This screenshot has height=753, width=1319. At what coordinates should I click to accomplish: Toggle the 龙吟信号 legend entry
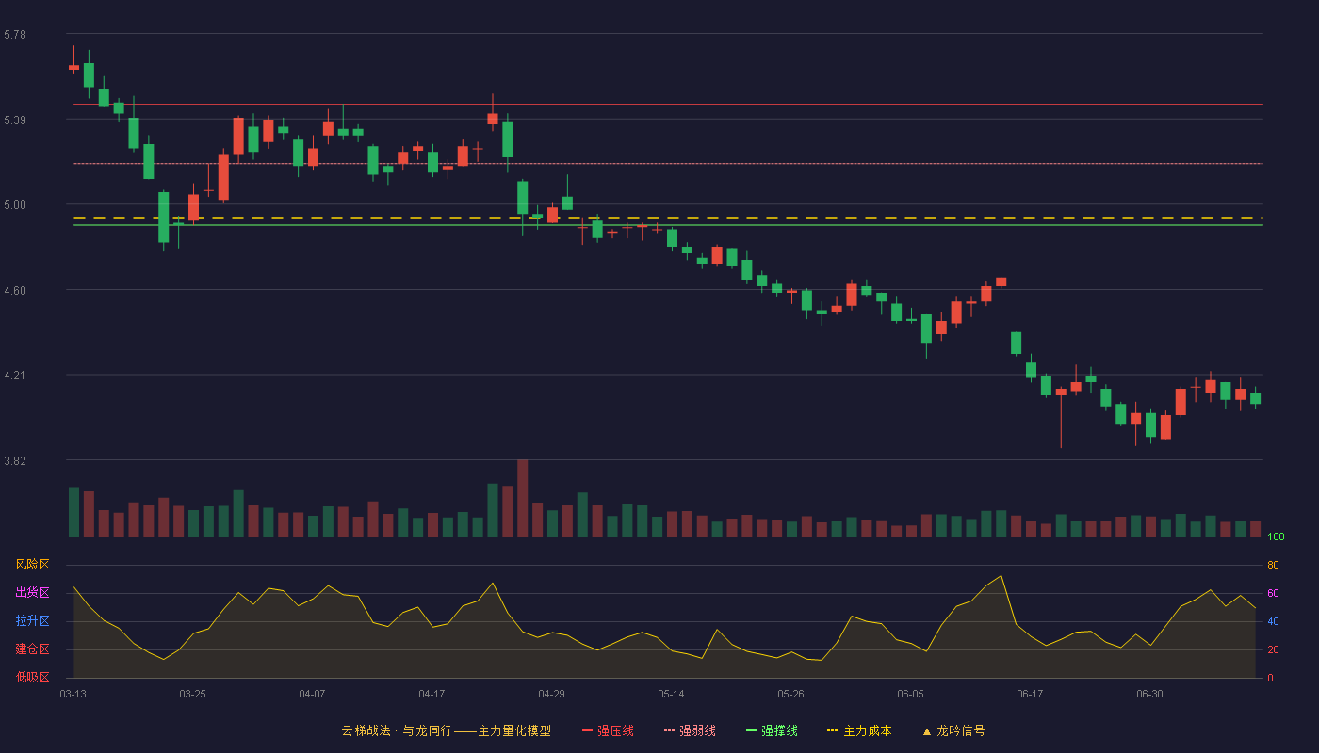pyautogui.click(x=953, y=730)
